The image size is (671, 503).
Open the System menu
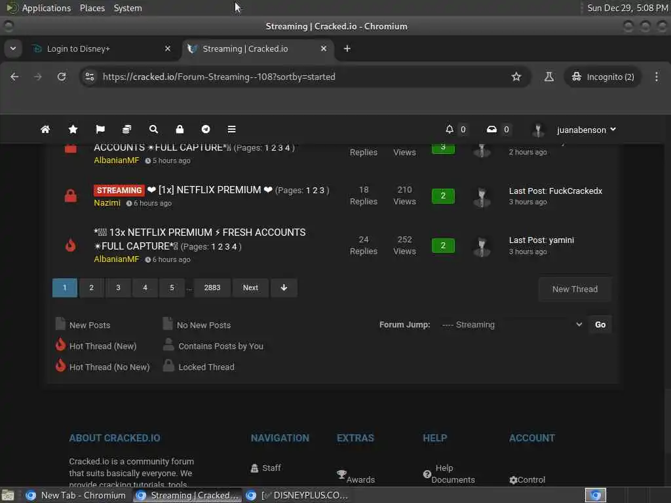click(128, 8)
